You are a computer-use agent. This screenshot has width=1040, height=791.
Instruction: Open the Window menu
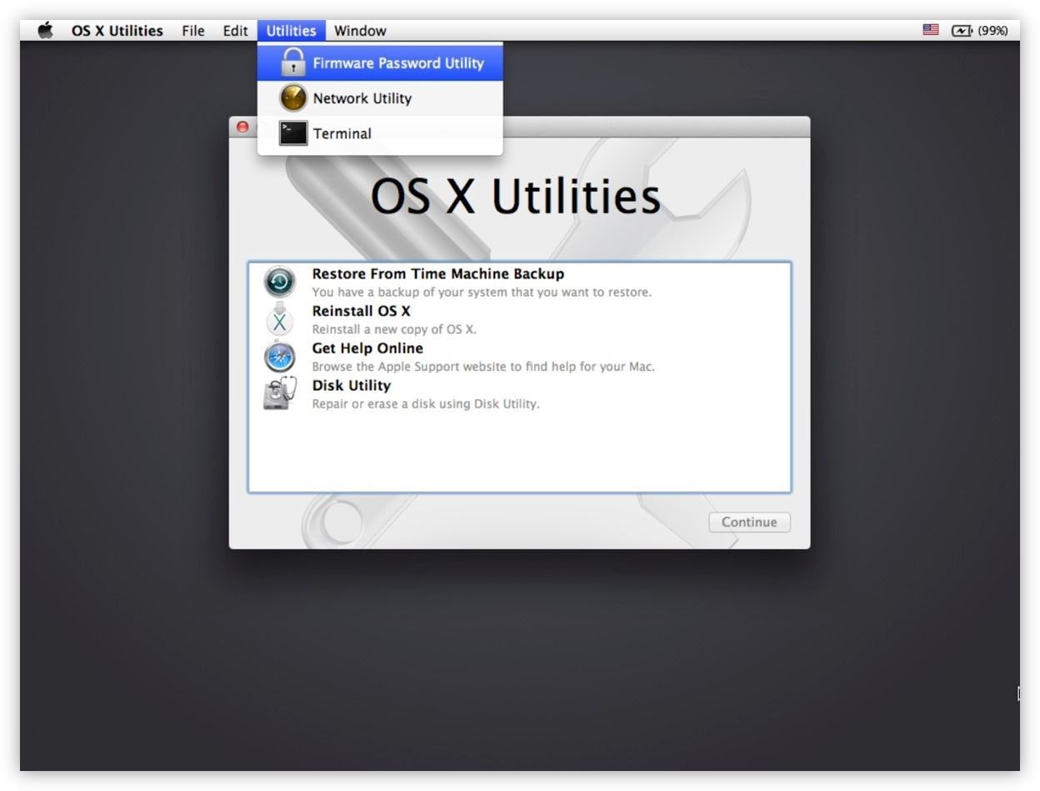tap(360, 31)
